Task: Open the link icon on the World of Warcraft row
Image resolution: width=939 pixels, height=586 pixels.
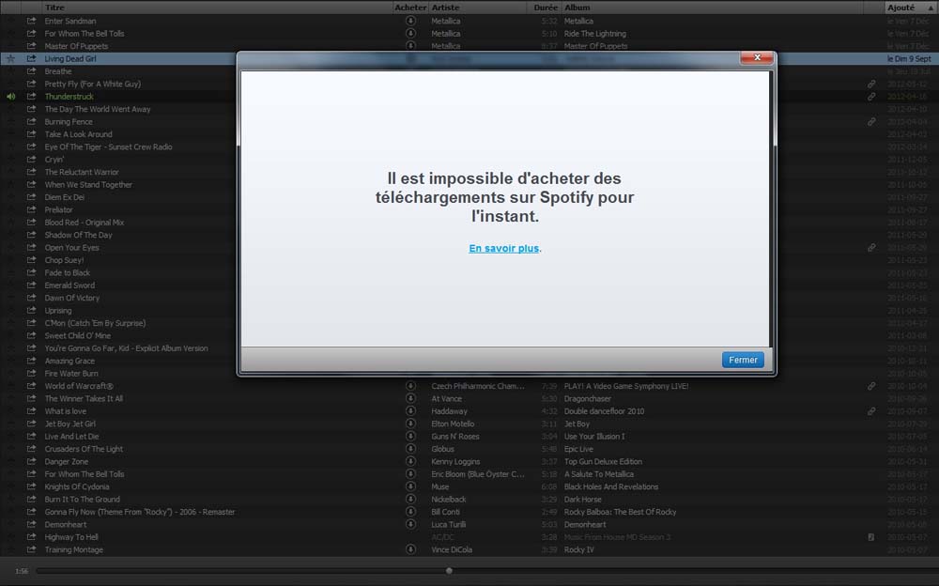Action: [871, 386]
